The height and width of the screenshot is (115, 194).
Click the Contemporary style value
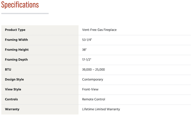point(93,79)
